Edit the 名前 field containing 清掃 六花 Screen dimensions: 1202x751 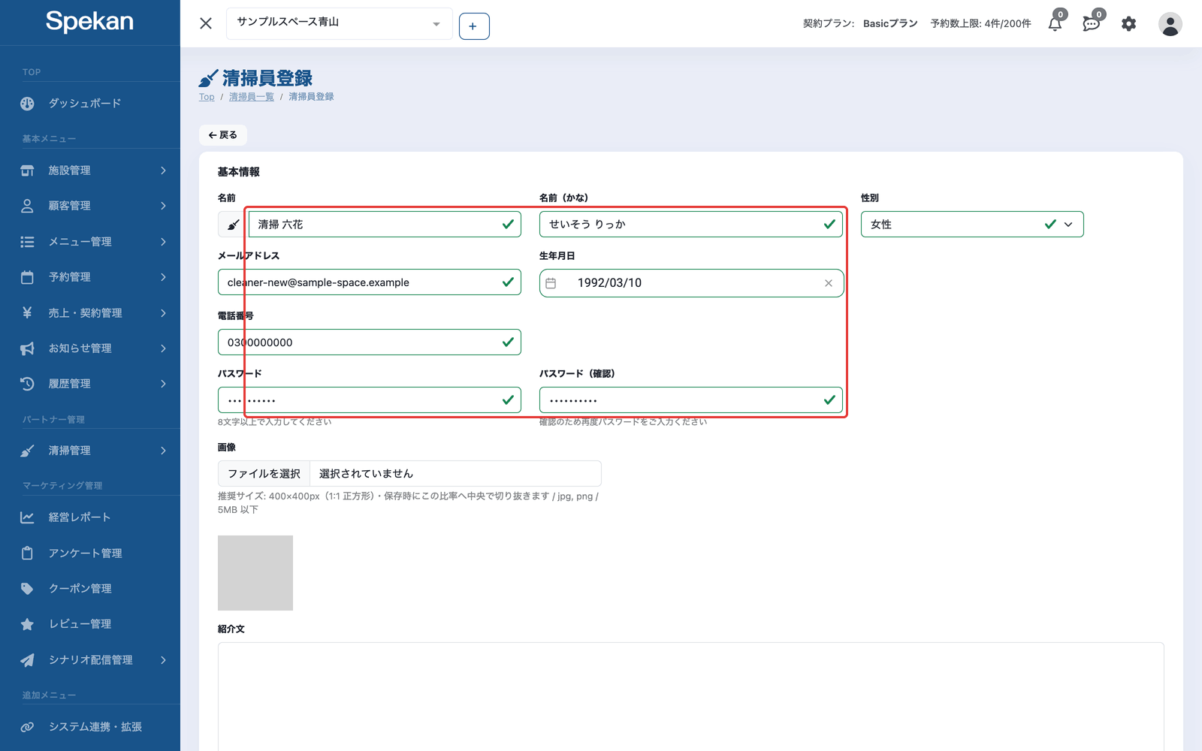[385, 225]
